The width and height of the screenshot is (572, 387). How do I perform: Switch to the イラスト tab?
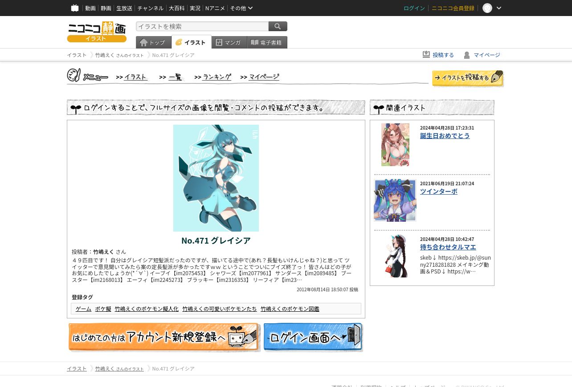(x=192, y=42)
